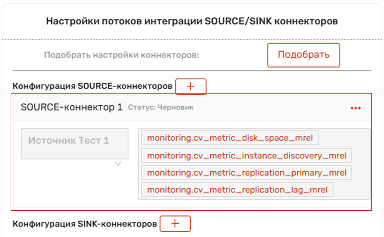Add a new SINK connector with plus button
Viewport: 384px width, 237px height.
pos(175,224)
